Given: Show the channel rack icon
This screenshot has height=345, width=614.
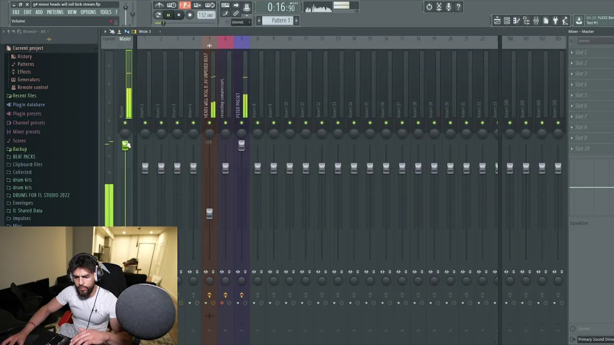Looking at the screenshot, I should (507, 21).
